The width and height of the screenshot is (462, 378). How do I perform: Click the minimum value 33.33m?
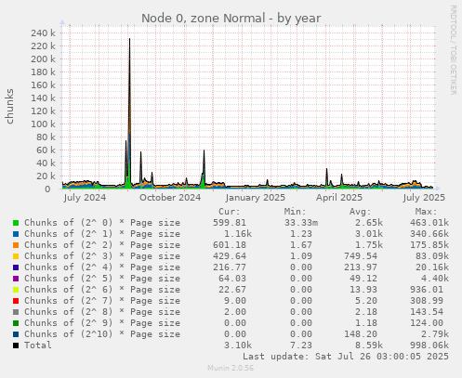click(301, 223)
